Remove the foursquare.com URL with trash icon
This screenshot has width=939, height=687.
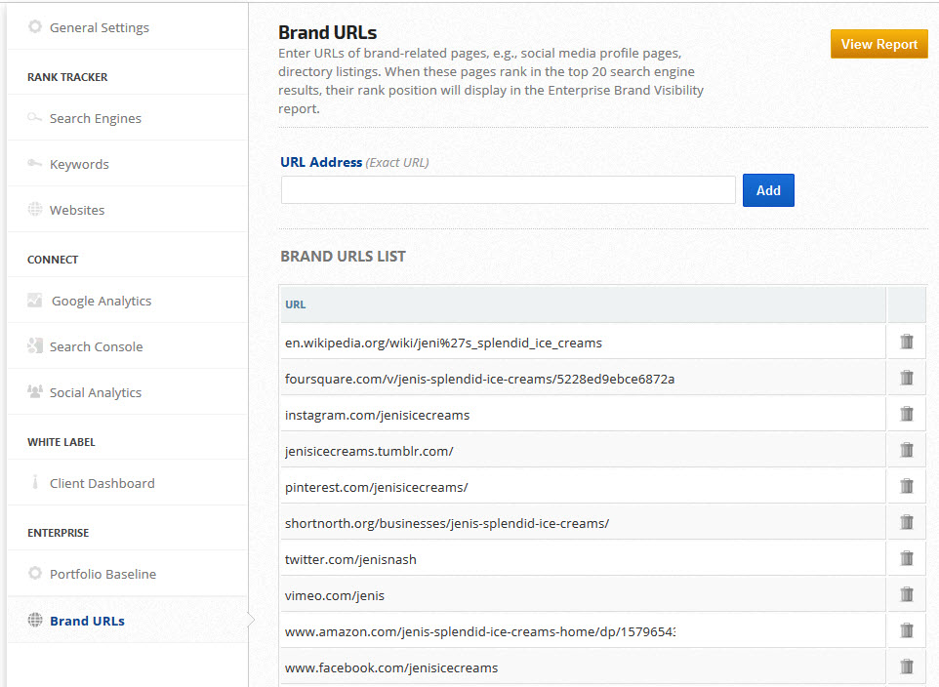click(906, 378)
